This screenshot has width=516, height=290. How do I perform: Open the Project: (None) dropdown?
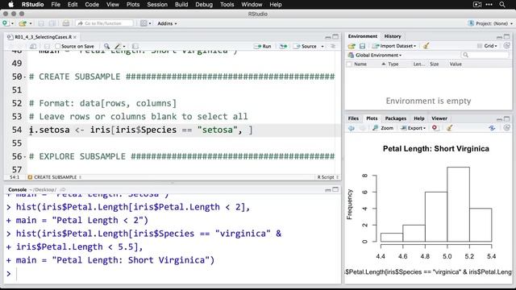point(490,23)
